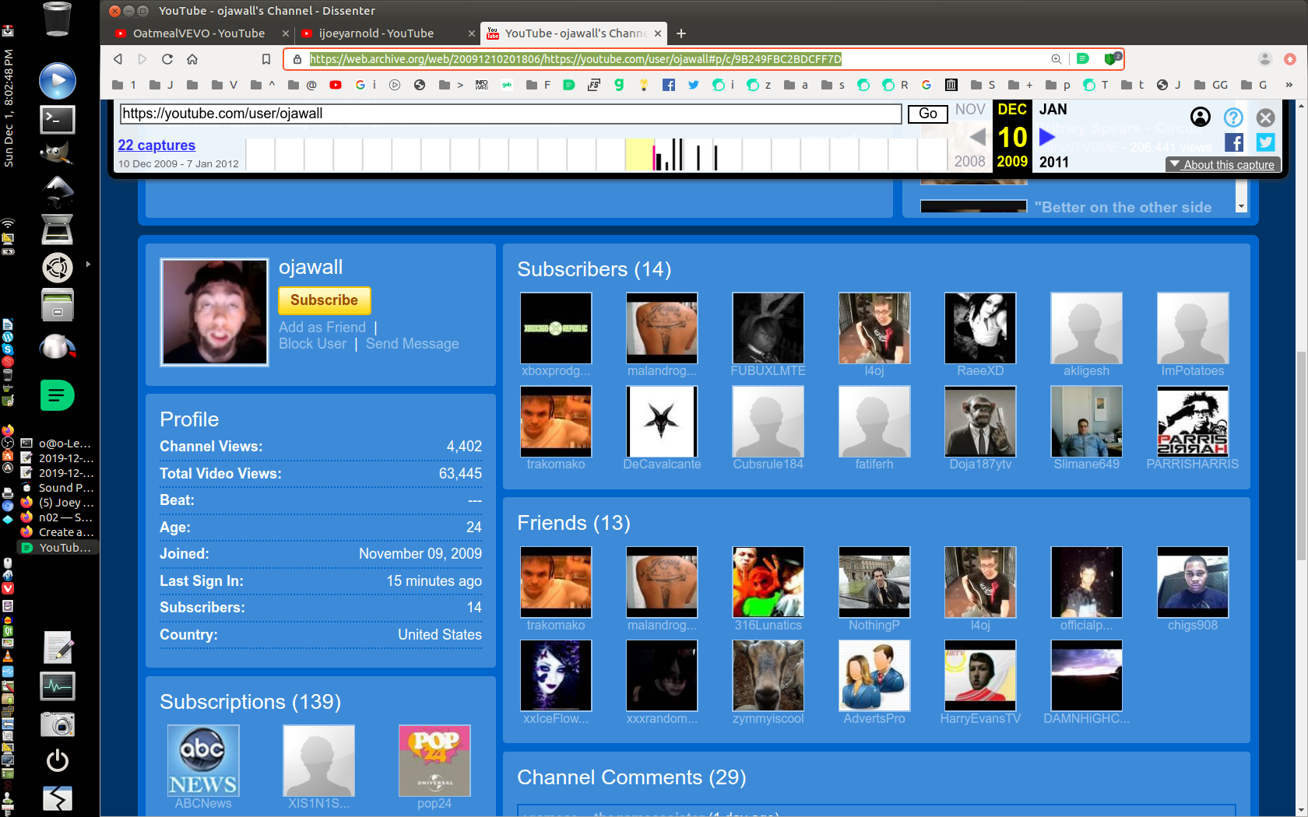Click the yellow Subscribe button

325,300
